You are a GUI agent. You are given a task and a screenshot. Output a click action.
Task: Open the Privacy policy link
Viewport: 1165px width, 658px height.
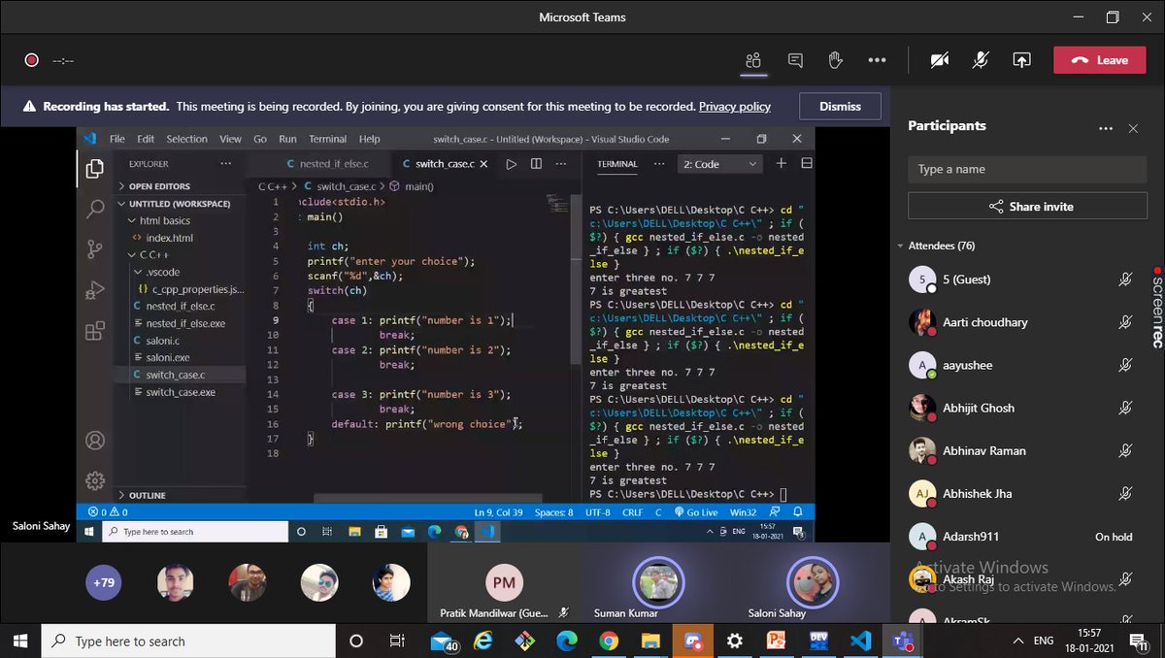click(x=734, y=107)
